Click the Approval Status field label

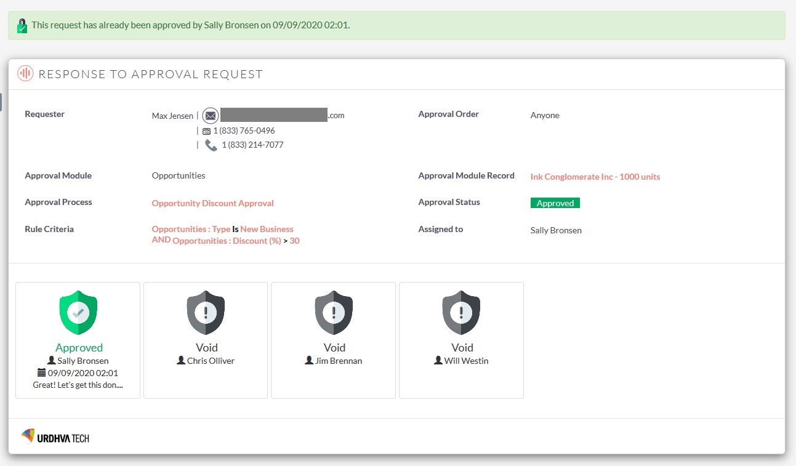pyautogui.click(x=449, y=202)
